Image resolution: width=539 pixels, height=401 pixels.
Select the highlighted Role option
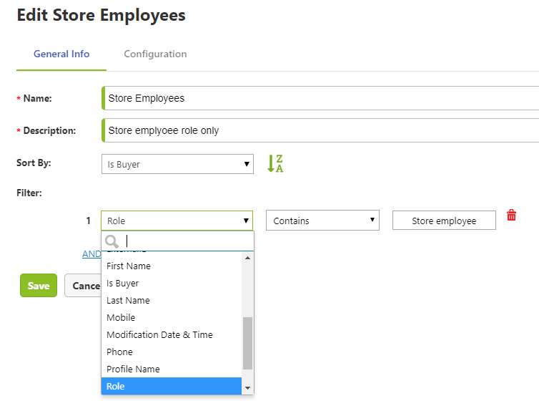tap(172, 386)
